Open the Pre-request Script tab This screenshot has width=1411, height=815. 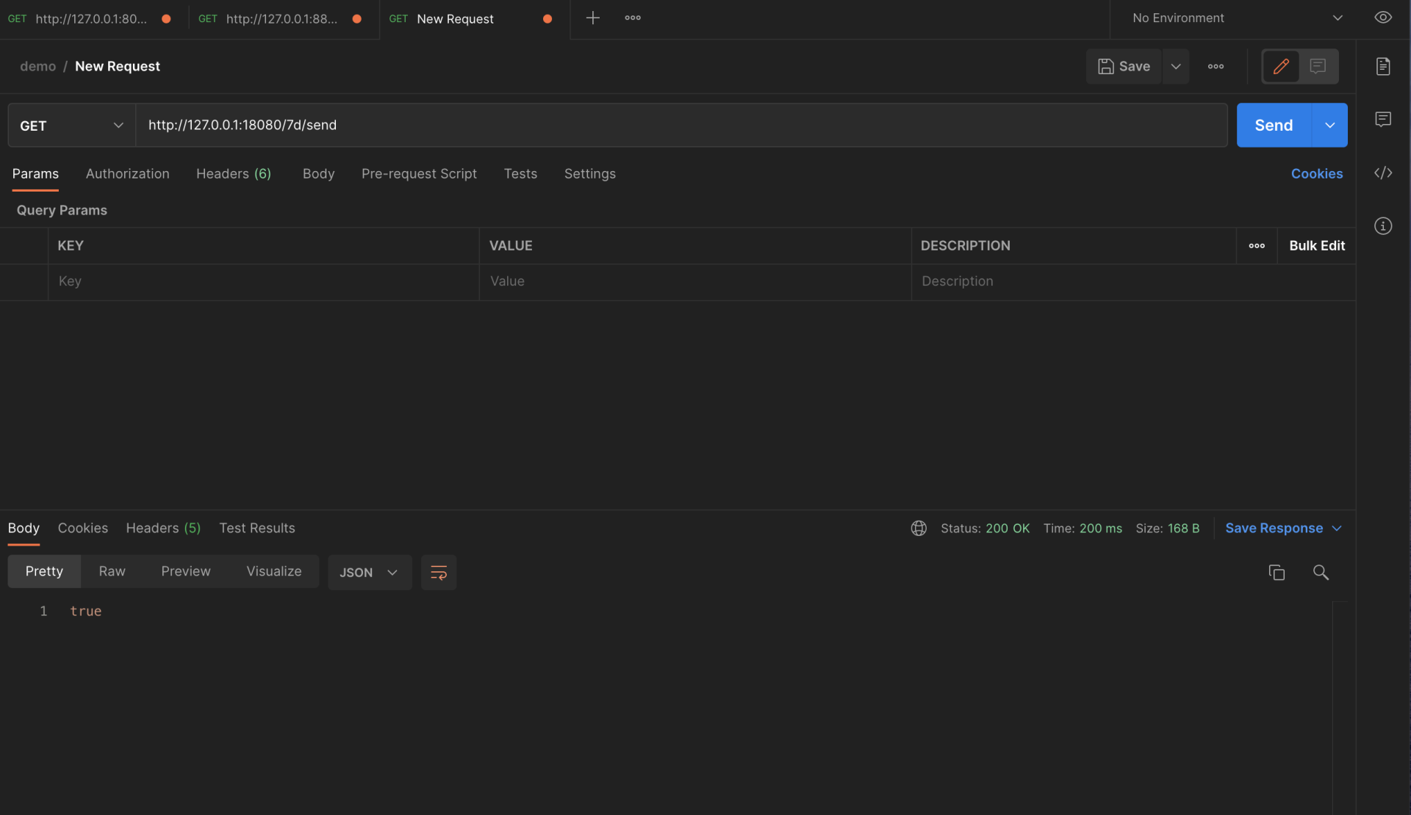(x=419, y=174)
